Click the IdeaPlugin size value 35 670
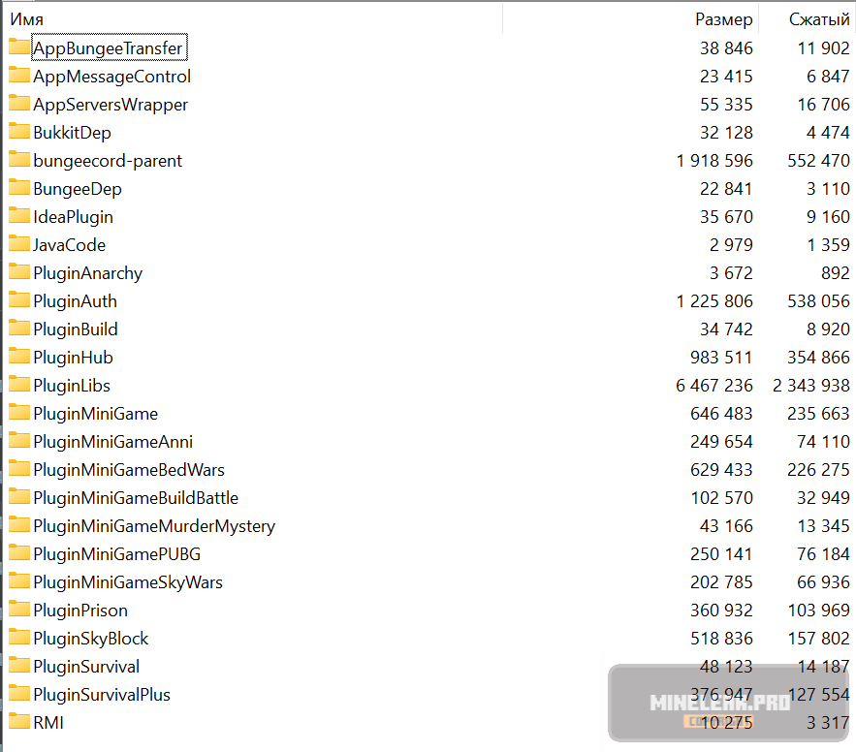This screenshot has height=752, width=856. coord(726,217)
